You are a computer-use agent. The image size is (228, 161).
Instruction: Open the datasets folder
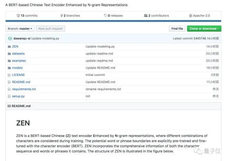18,54
